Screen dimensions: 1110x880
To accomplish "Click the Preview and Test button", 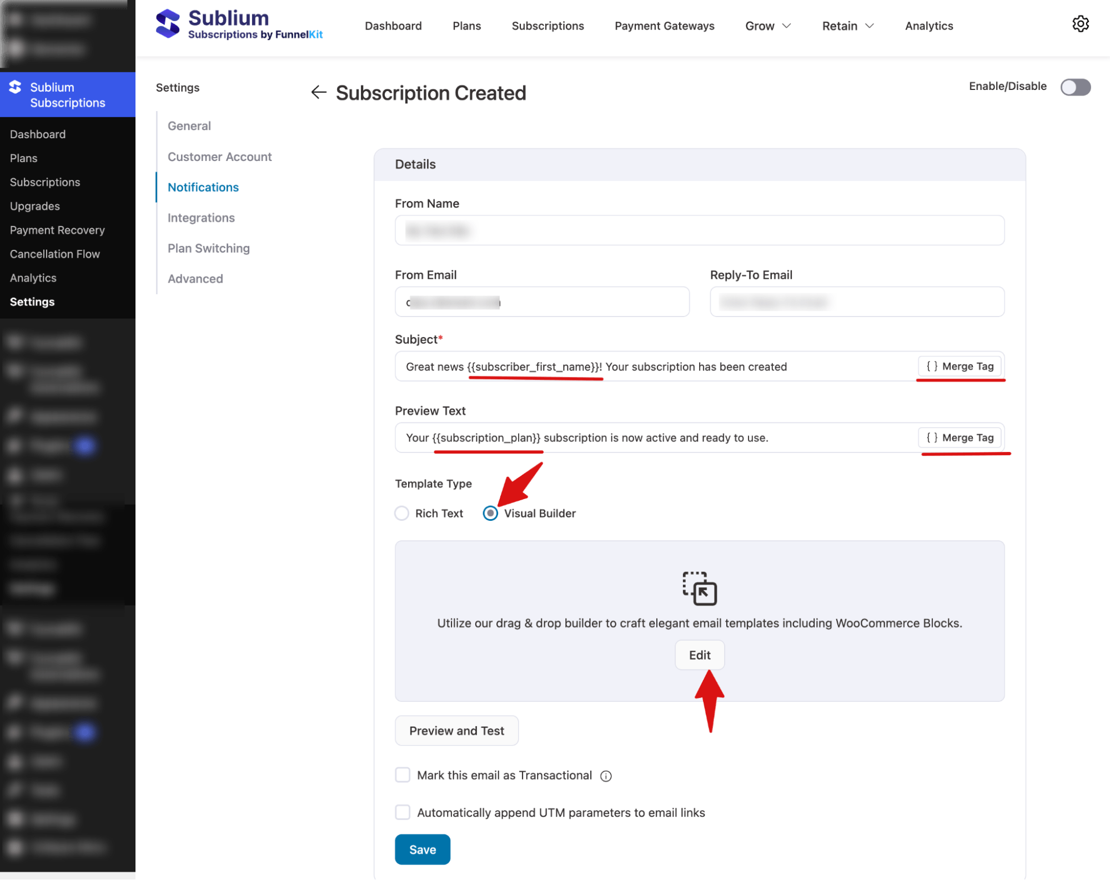I will (456, 731).
